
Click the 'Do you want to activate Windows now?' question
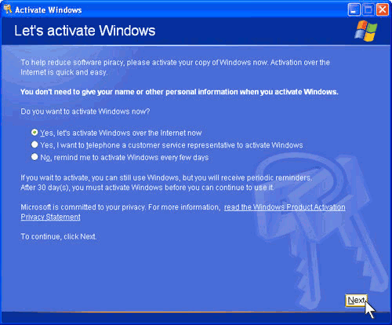[x=85, y=111]
